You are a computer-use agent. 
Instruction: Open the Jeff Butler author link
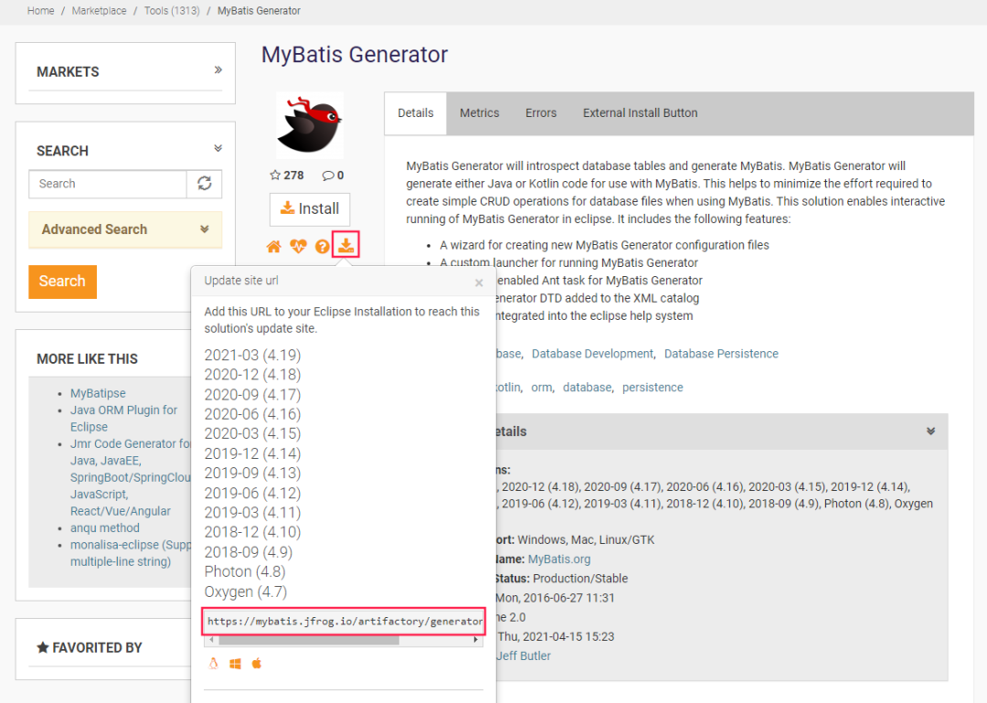[523, 655]
